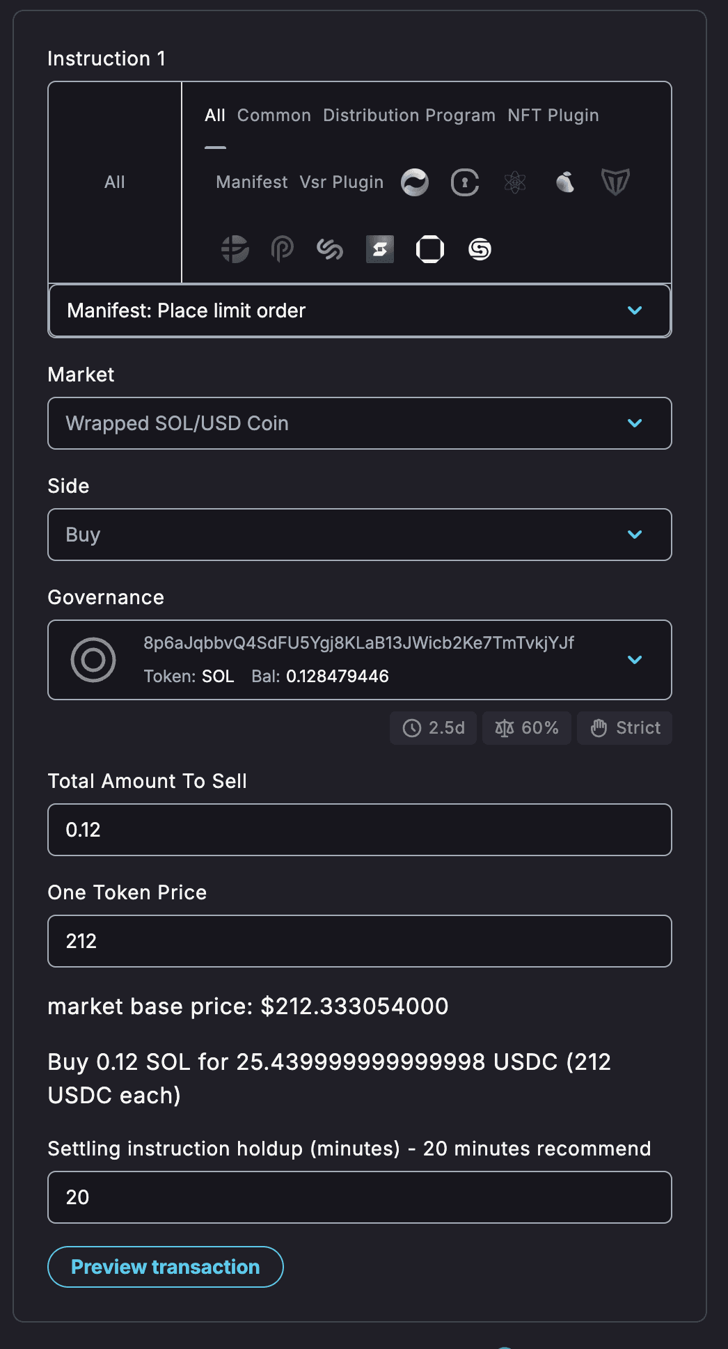Choose the striped globe program icon
Viewport: 728px width, 1349px height.
click(235, 249)
